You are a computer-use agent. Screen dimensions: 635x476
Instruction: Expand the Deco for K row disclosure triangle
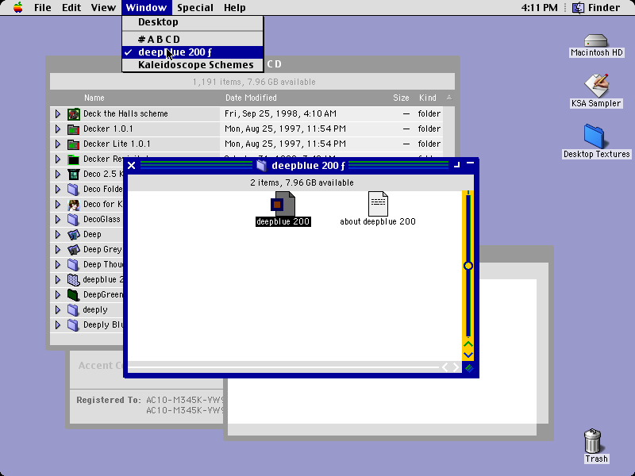point(58,205)
